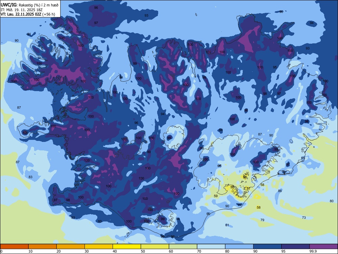Select the 80–90 medium blue legend swatch
Viewport: 338px width, 254px height.
tap(239, 247)
